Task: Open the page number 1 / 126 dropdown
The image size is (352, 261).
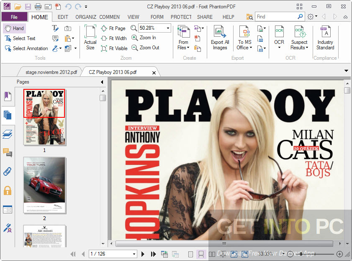Action: click(x=134, y=254)
